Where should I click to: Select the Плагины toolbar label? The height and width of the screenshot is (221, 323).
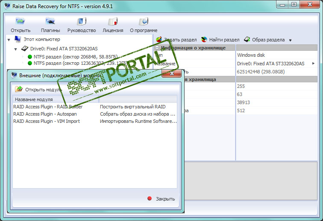click(x=50, y=30)
